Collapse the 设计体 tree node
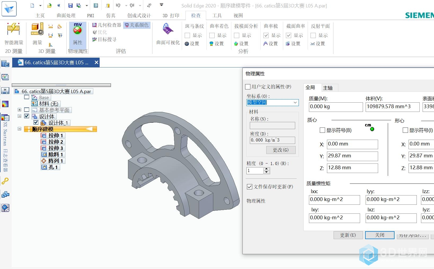 coord(19,116)
